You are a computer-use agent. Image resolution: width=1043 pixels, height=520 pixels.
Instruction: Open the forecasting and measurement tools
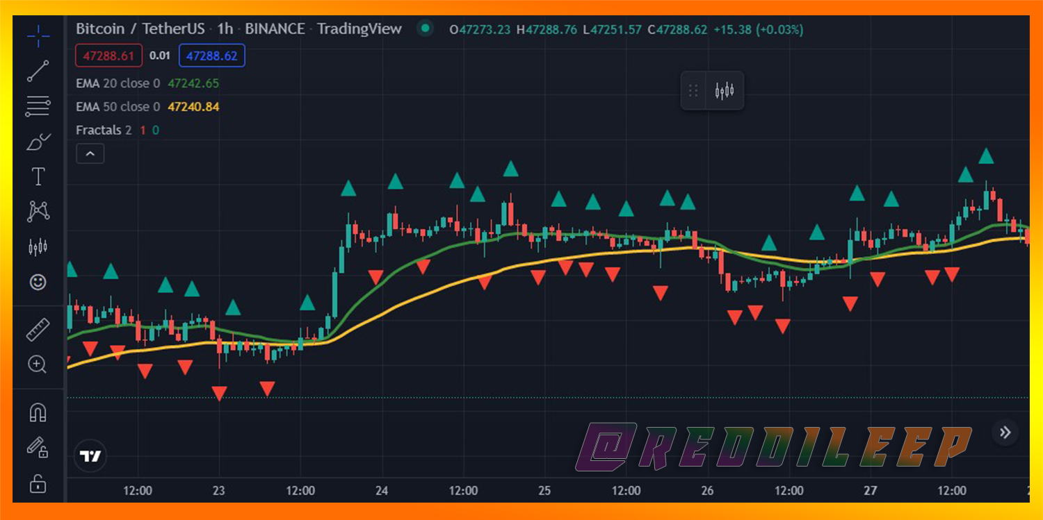tap(38, 246)
